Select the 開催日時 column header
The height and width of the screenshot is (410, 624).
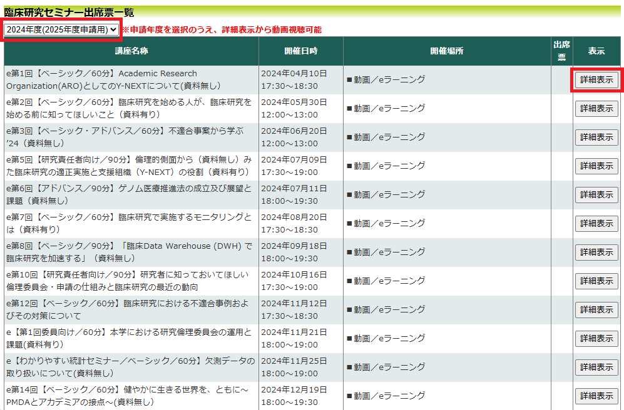[300, 51]
